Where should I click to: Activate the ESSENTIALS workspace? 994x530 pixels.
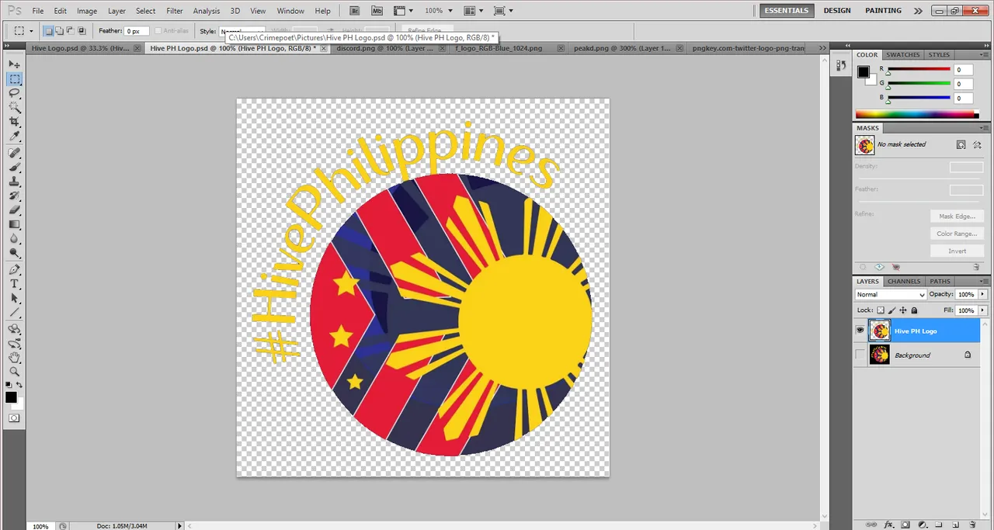point(787,11)
